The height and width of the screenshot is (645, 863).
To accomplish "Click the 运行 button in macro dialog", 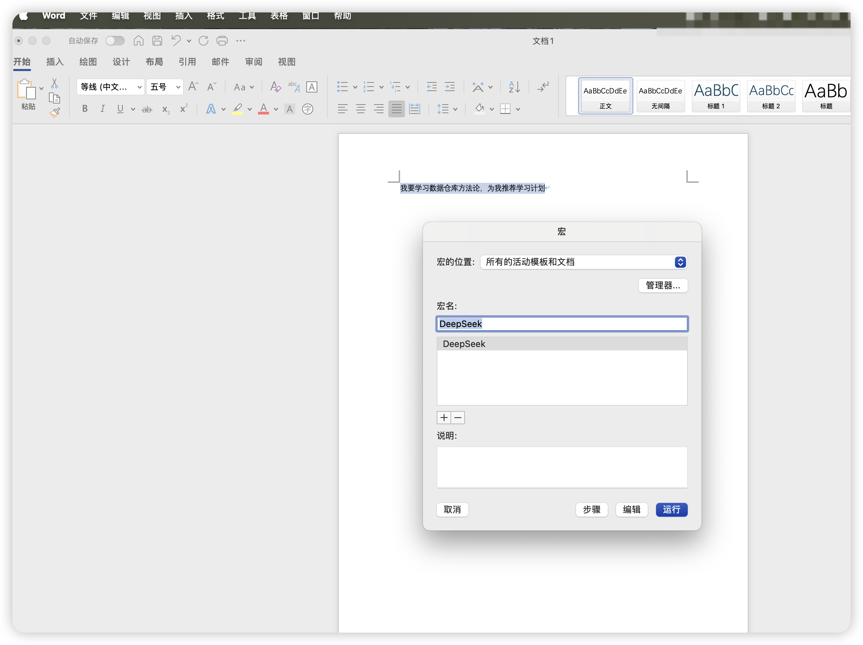I will [x=672, y=509].
